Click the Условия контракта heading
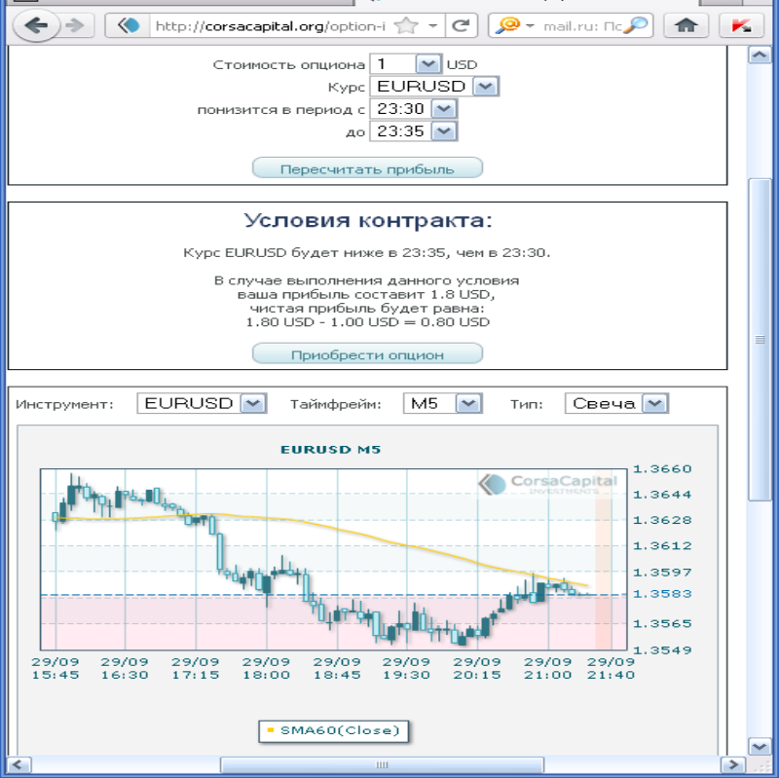This screenshot has height=778, width=779. pyautogui.click(x=368, y=220)
